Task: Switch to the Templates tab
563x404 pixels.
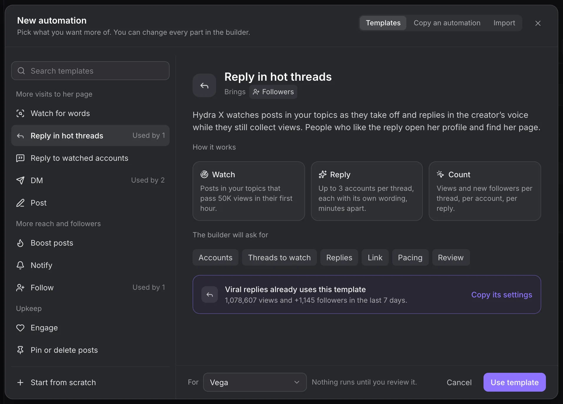Action: [383, 23]
